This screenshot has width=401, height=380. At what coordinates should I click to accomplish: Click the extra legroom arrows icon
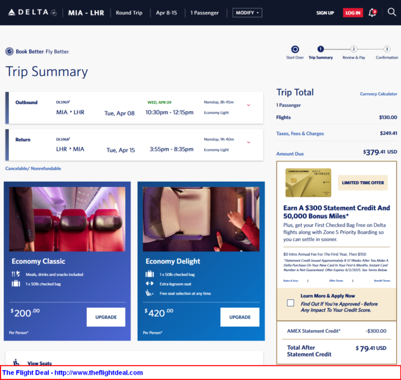click(x=150, y=283)
